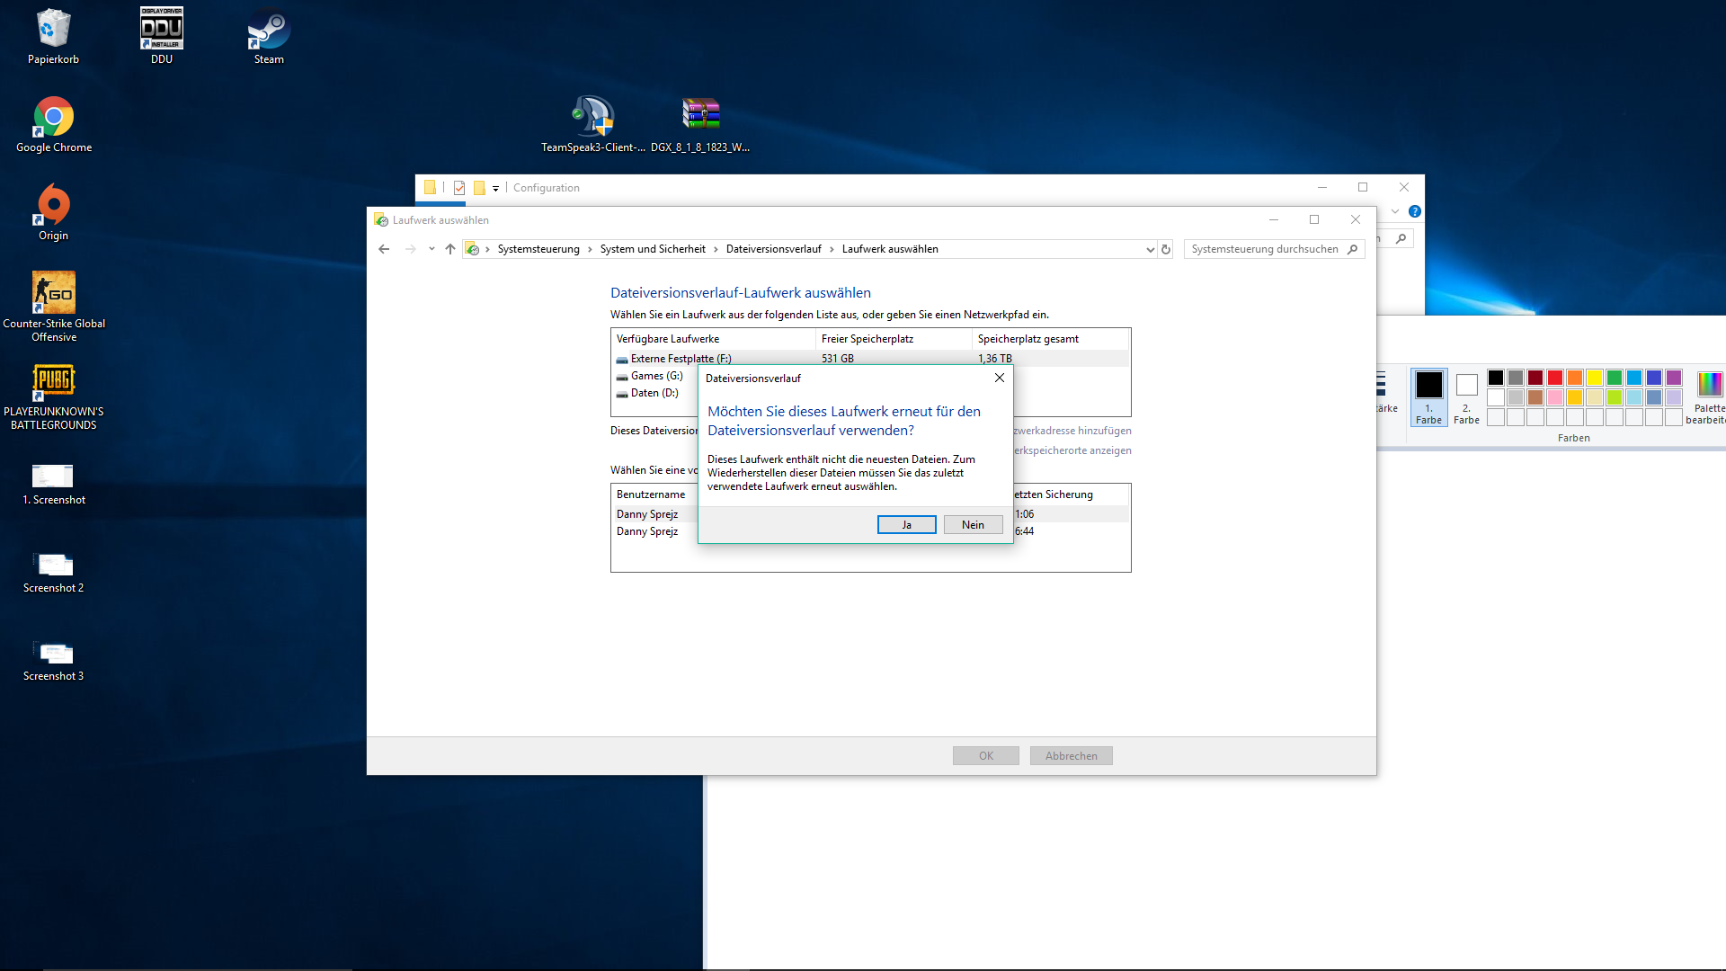The height and width of the screenshot is (971, 1726).
Task: Select Externe Festplatte (F:) drive row
Action: tap(869, 359)
